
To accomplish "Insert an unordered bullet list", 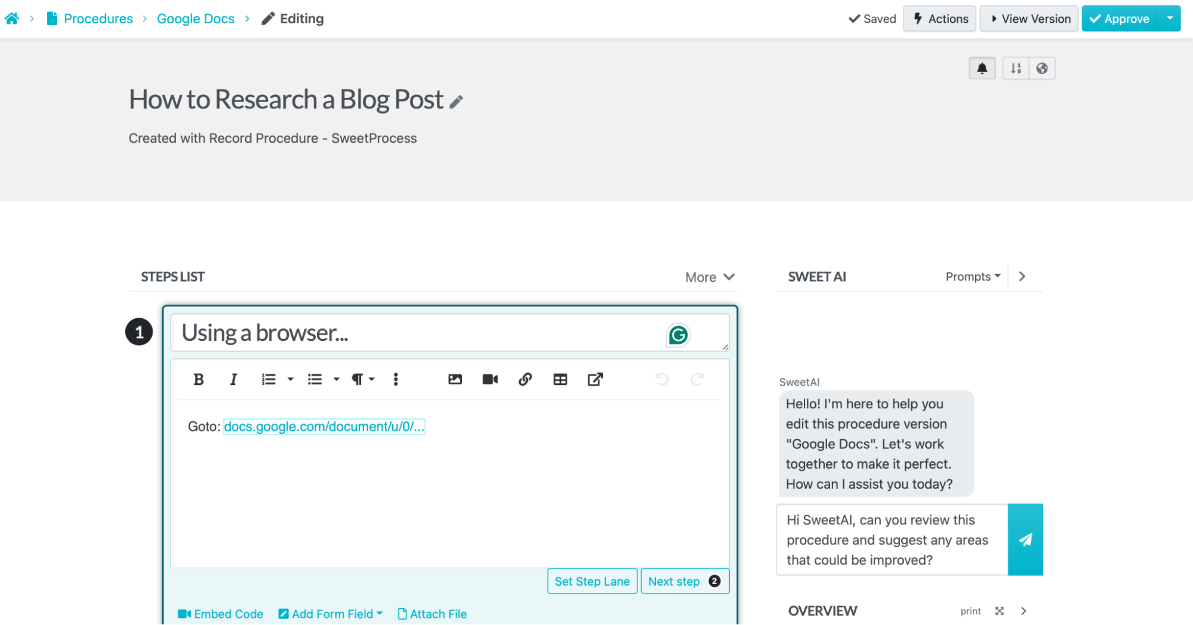I will (315, 379).
